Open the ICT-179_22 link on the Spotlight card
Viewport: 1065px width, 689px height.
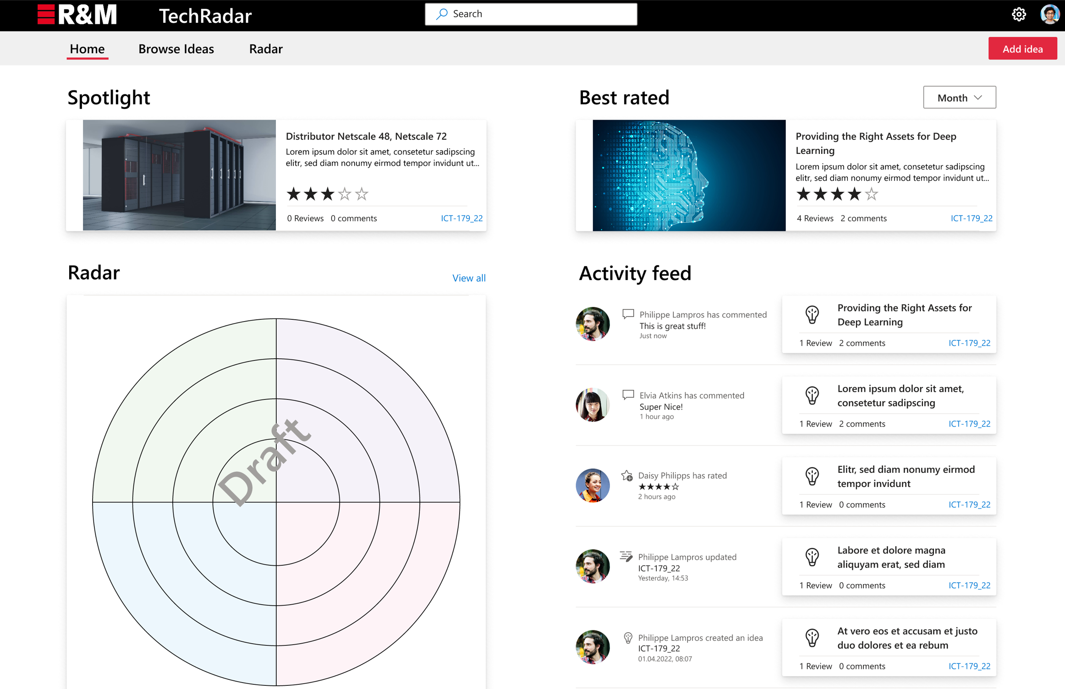point(461,218)
